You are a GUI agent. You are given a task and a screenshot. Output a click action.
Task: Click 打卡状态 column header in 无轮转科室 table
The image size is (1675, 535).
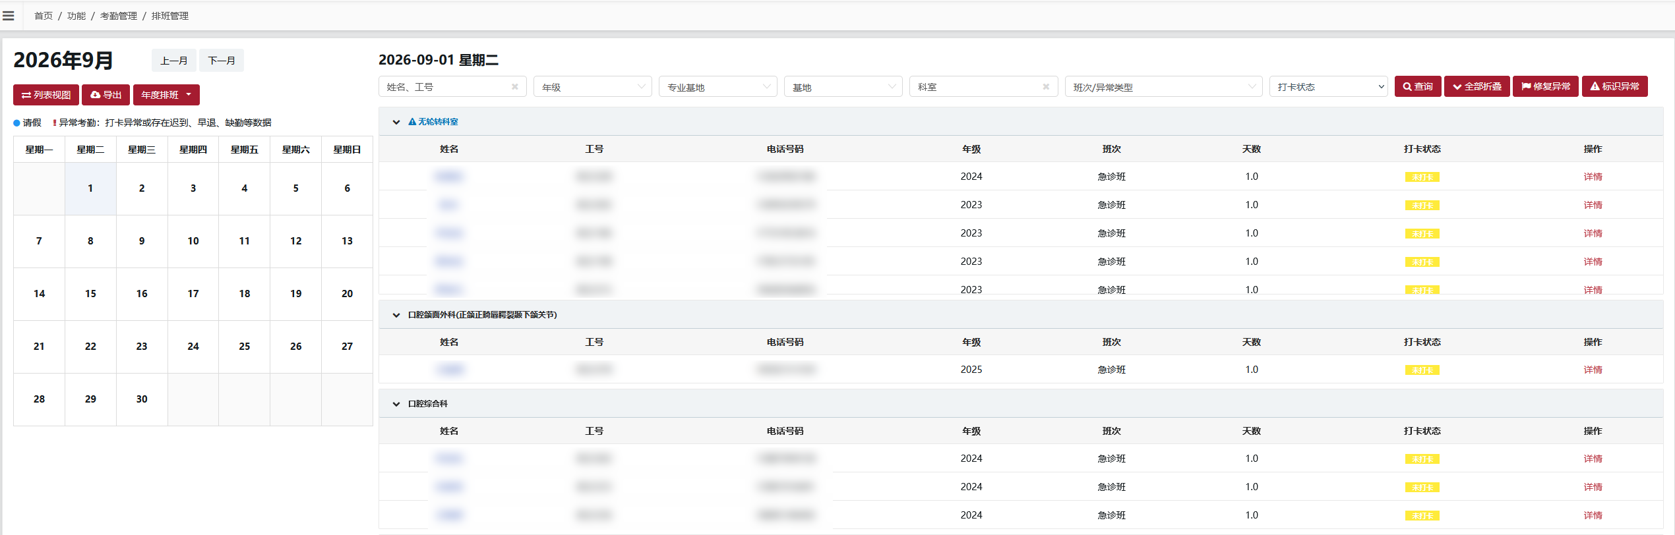tap(1422, 149)
